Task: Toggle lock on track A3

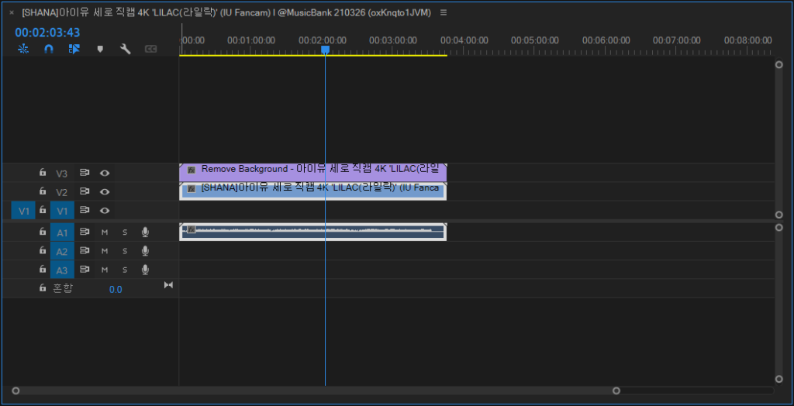Action: coord(43,270)
